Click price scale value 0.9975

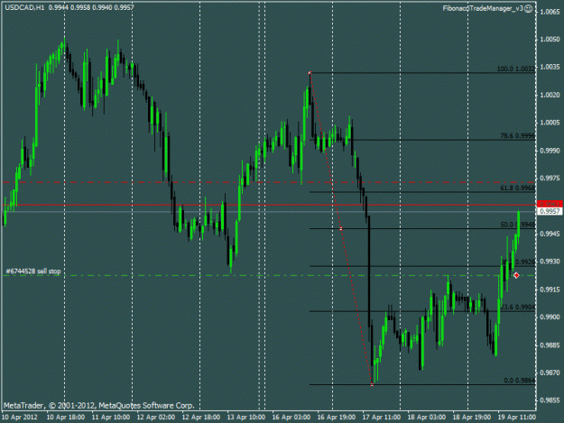pos(550,179)
